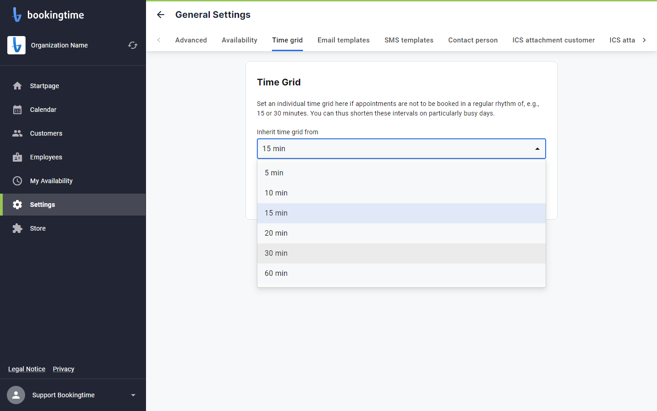Open My Availability page
Screen dimensions: 657x411
pos(73,181)
